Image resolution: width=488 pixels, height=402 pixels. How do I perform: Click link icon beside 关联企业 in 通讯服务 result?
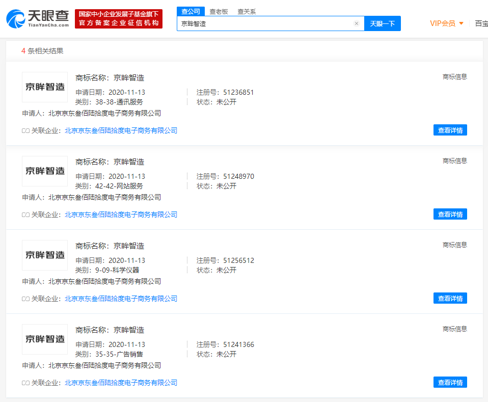click(25, 131)
